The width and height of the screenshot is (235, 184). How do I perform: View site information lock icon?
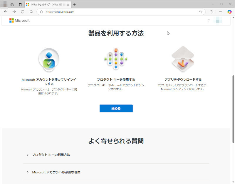tap(41, 12)
